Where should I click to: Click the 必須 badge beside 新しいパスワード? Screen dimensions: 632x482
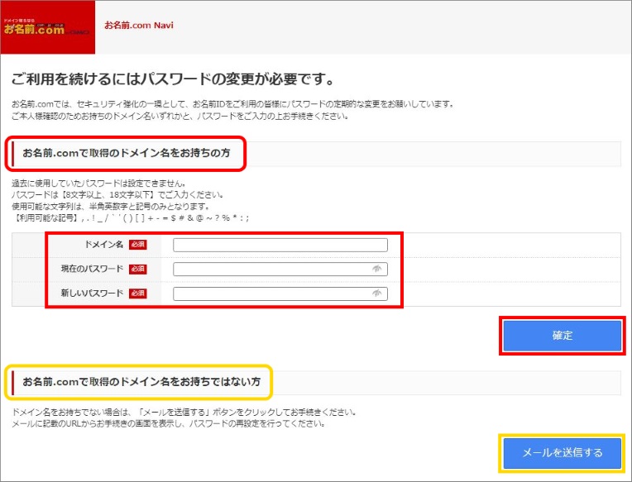[138, 293]
